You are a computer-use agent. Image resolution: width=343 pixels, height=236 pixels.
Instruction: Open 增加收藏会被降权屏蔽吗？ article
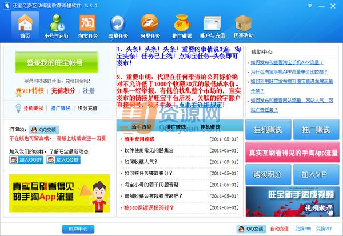coord(153,196)
